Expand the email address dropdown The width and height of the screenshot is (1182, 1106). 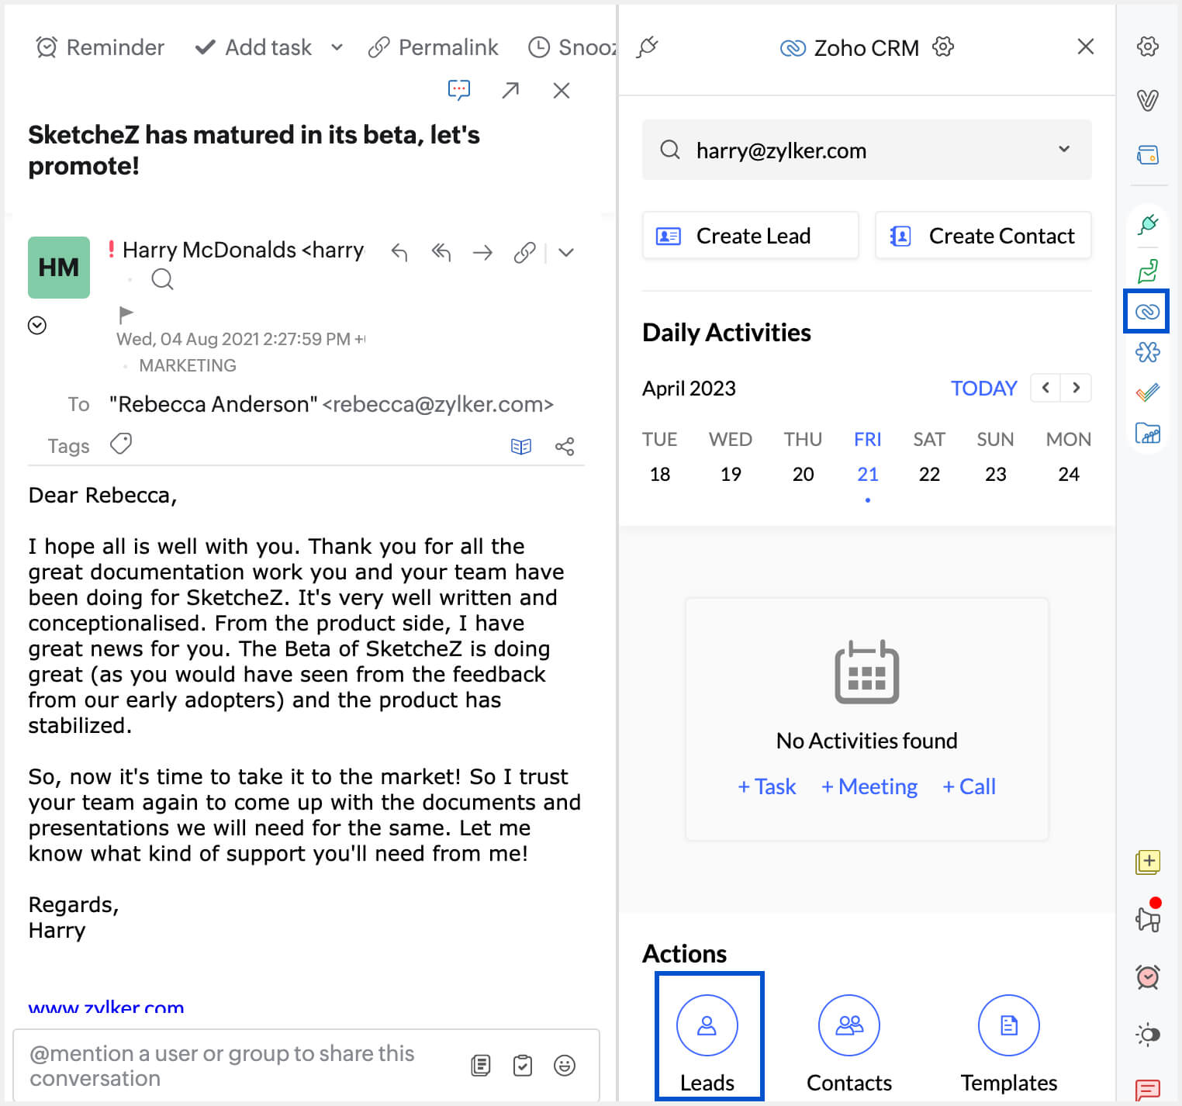point(1065,149)
